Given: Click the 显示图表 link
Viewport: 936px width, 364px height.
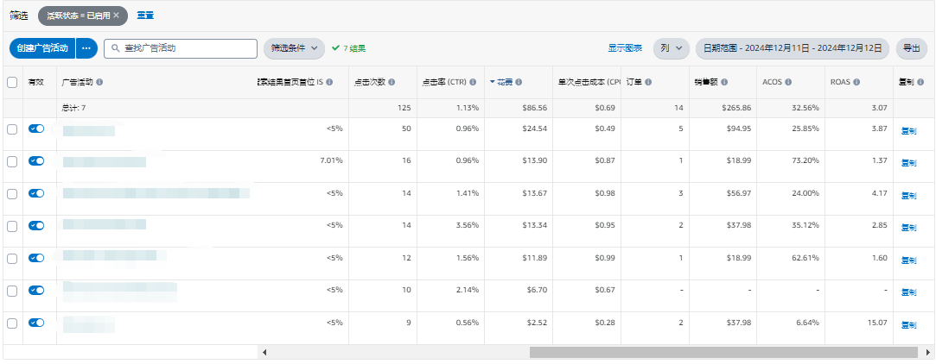Looking at the screenshot, I should 625,48.
